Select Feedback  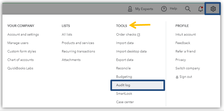coord(183,43)
